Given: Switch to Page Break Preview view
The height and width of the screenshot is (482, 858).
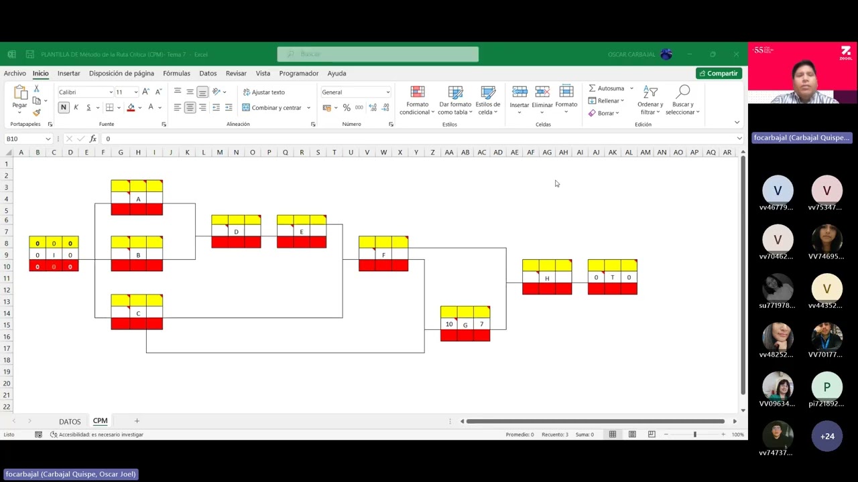Looking at the screenshot, I should [652, 434].
